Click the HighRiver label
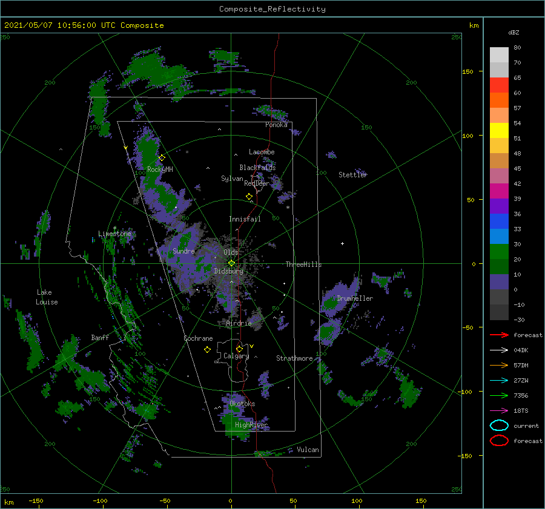 point(251,425)
